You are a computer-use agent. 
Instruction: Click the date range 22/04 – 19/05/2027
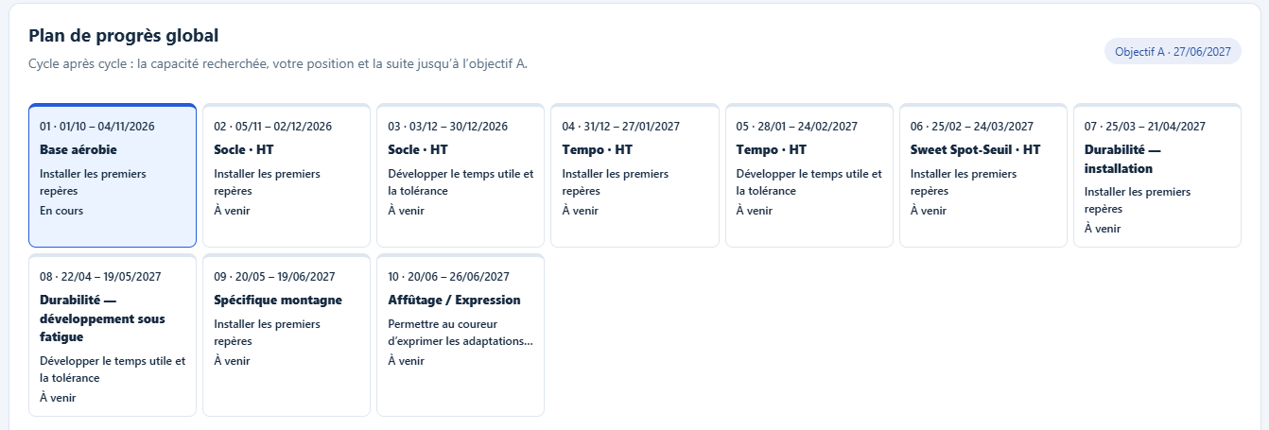tap(111, 277)
